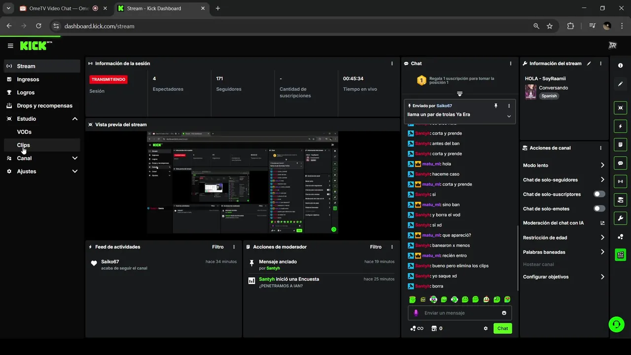Toggle Chat de solo-suscriptores switch
631x355 pixels.
(599, 194)
